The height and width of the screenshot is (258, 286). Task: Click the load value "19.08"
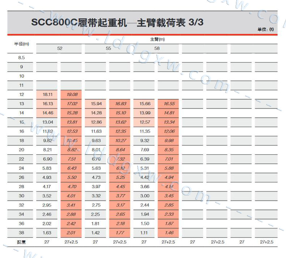(72, 94)
